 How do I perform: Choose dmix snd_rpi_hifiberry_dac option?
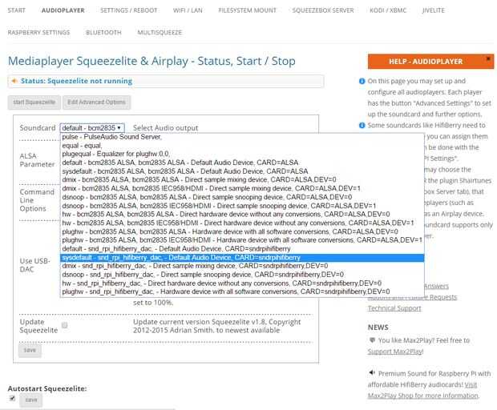click(x=242, y=266)
